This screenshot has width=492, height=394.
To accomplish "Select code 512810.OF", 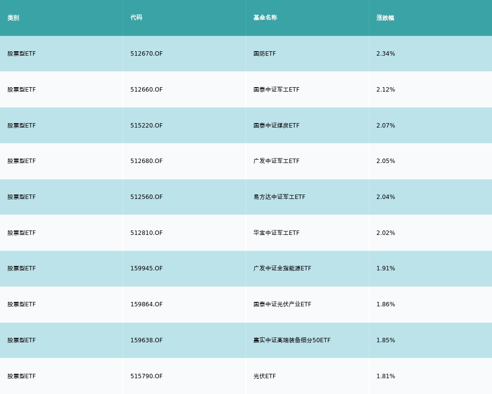I will (147, 233).
